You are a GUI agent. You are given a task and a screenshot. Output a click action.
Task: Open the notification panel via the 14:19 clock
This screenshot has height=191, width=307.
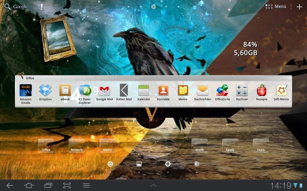(x=281, y=185)
